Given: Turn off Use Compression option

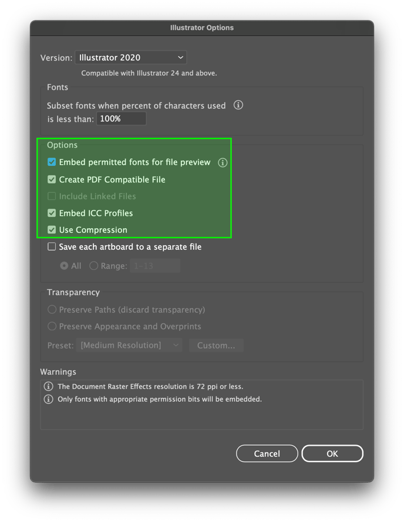Looking at the screenshot, I should pos(52,230).
